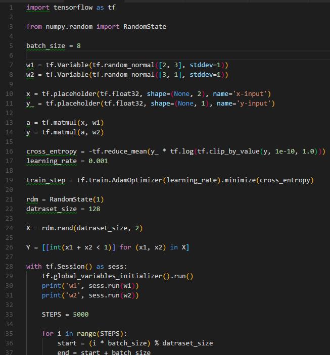The image size is (330, 355).
Task: Click 'tf.reduce_mean' on line 16
Action: (120, 151)
